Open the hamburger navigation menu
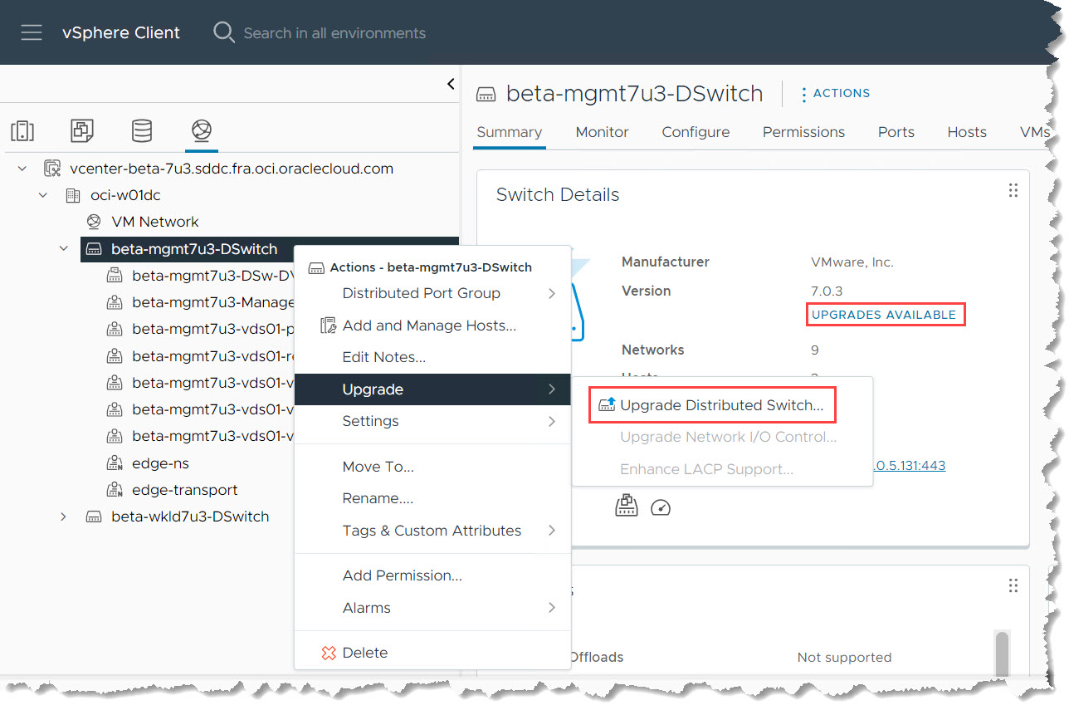 point(32,32)
